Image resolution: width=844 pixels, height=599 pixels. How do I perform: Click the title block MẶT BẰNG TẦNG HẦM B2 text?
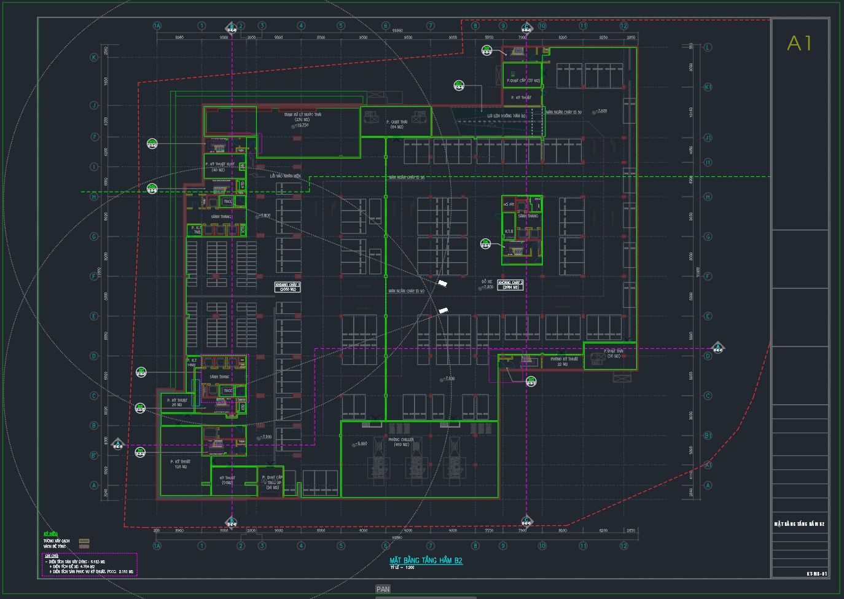[x=799, y=524]
